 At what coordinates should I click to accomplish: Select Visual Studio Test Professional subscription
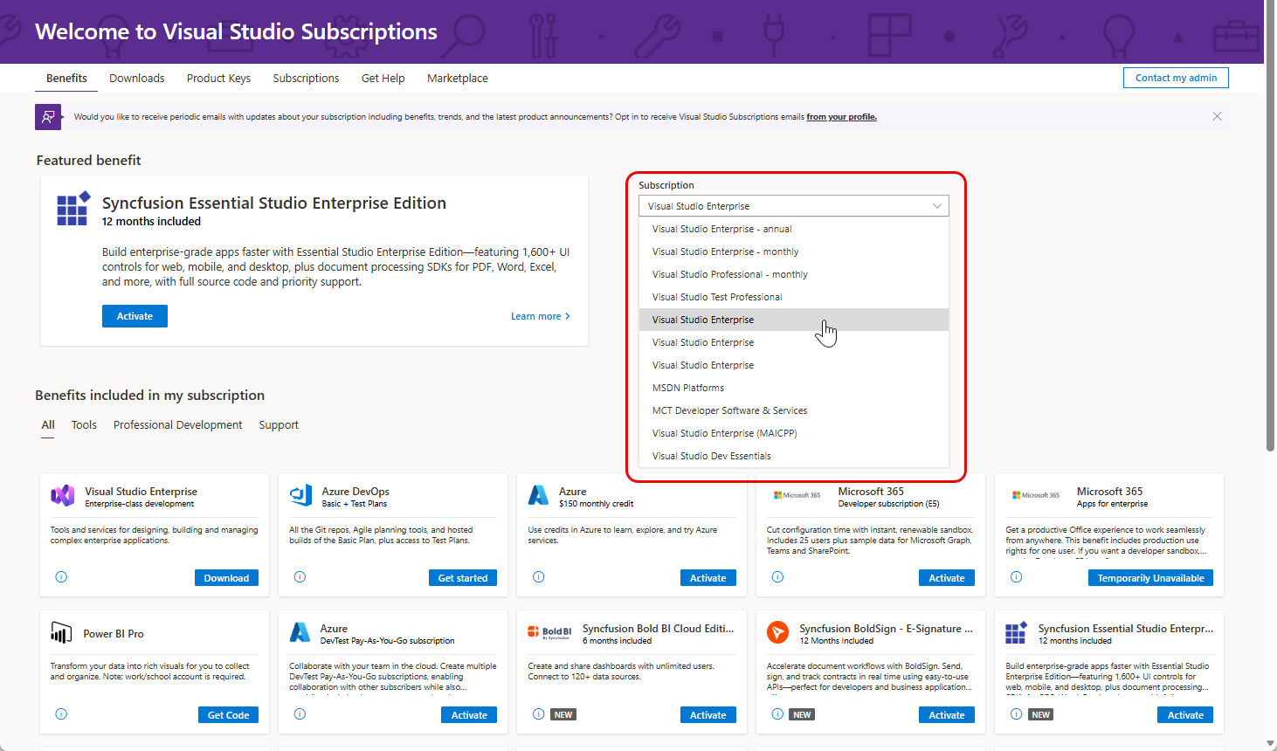click(x=794, y=297)
